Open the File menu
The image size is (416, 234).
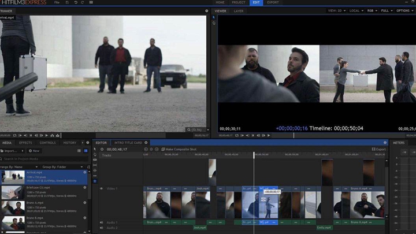(x=57, y=2)
